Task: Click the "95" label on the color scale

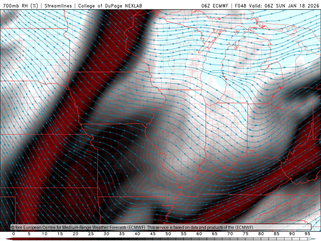Action: click(307, 234)
